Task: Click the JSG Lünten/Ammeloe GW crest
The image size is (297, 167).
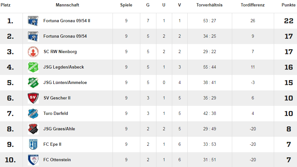Action: (x=33, y=83)
